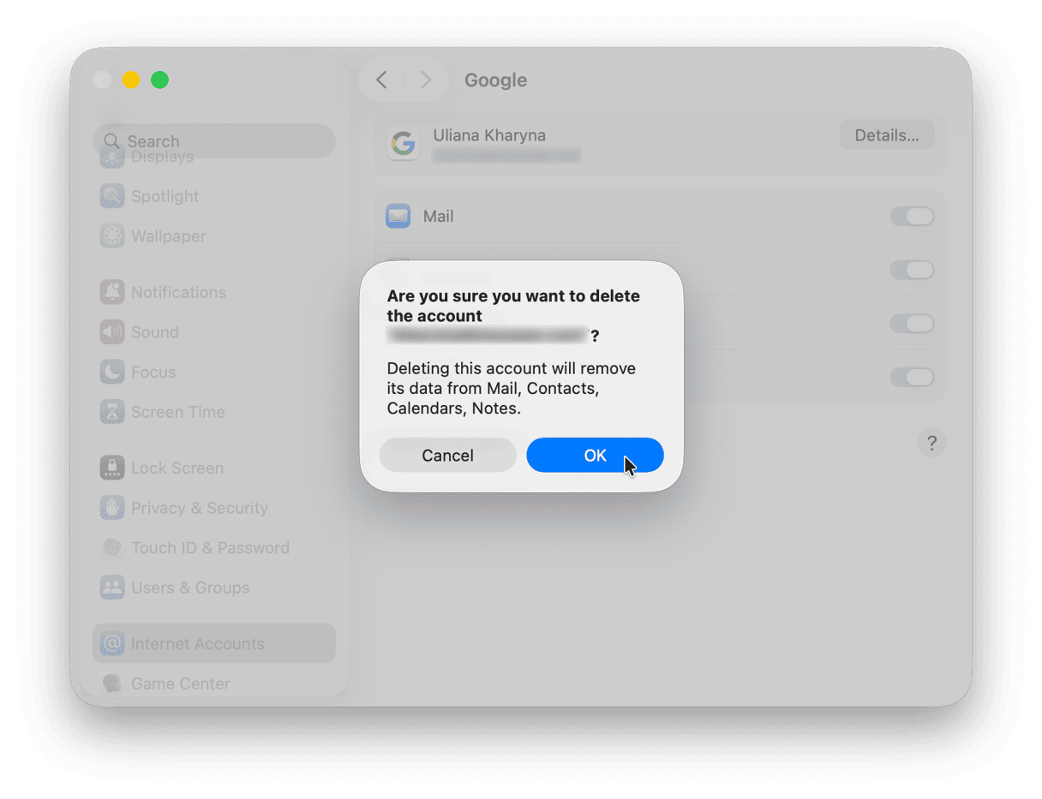The image size is (1042, 799).
Task: Cancel the delete account dialog
Action: point(447,456)
